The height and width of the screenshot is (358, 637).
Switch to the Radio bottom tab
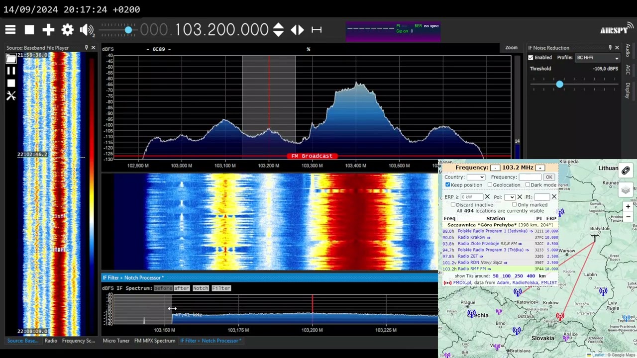point(51,341)
